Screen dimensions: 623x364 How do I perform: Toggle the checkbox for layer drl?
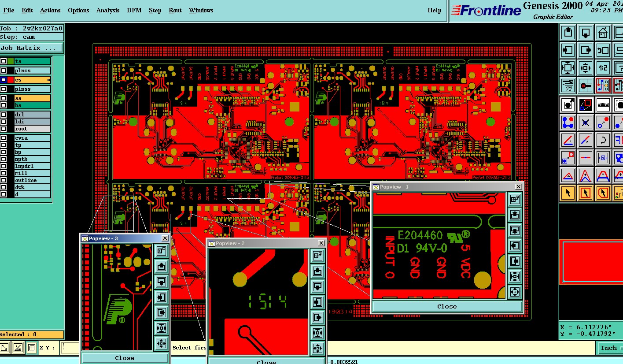[x=4, y=115]
